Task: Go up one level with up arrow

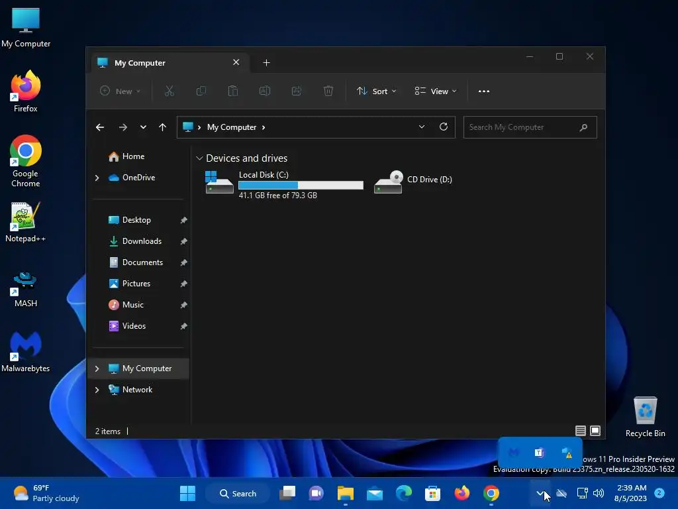Action: point(163,127)
